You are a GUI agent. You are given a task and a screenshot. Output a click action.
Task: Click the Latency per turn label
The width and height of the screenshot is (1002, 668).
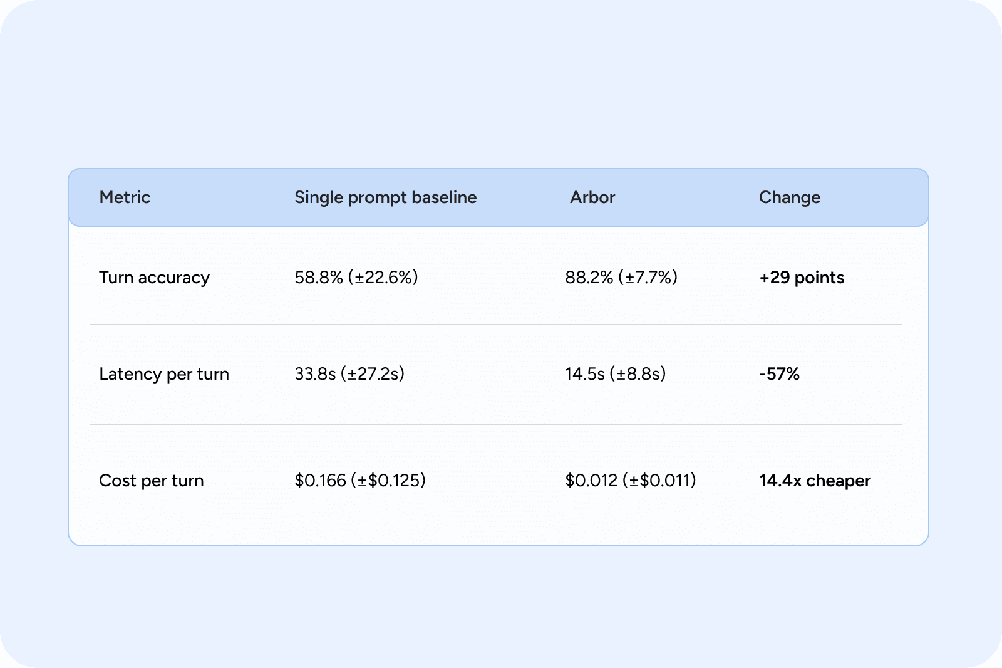(x=164, y=374)
